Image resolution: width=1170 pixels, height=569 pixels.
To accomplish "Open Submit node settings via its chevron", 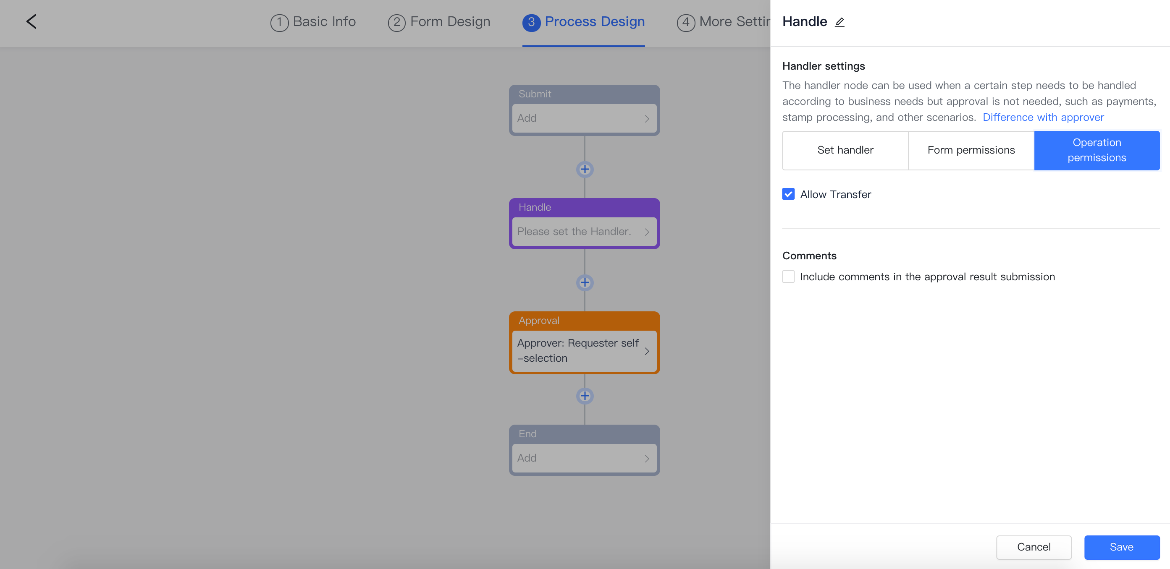I will pos(647,118).
